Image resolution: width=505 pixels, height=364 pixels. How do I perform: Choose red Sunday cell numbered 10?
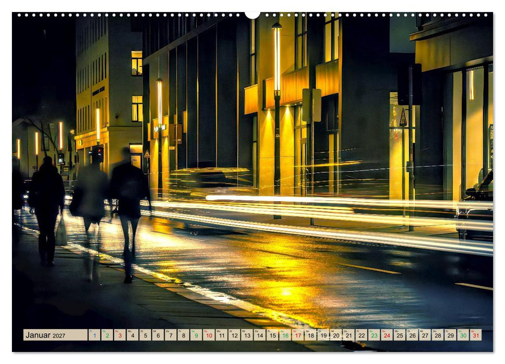tap(209, 335)
